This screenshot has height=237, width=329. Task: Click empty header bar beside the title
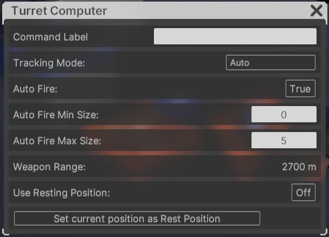point(206,11)
